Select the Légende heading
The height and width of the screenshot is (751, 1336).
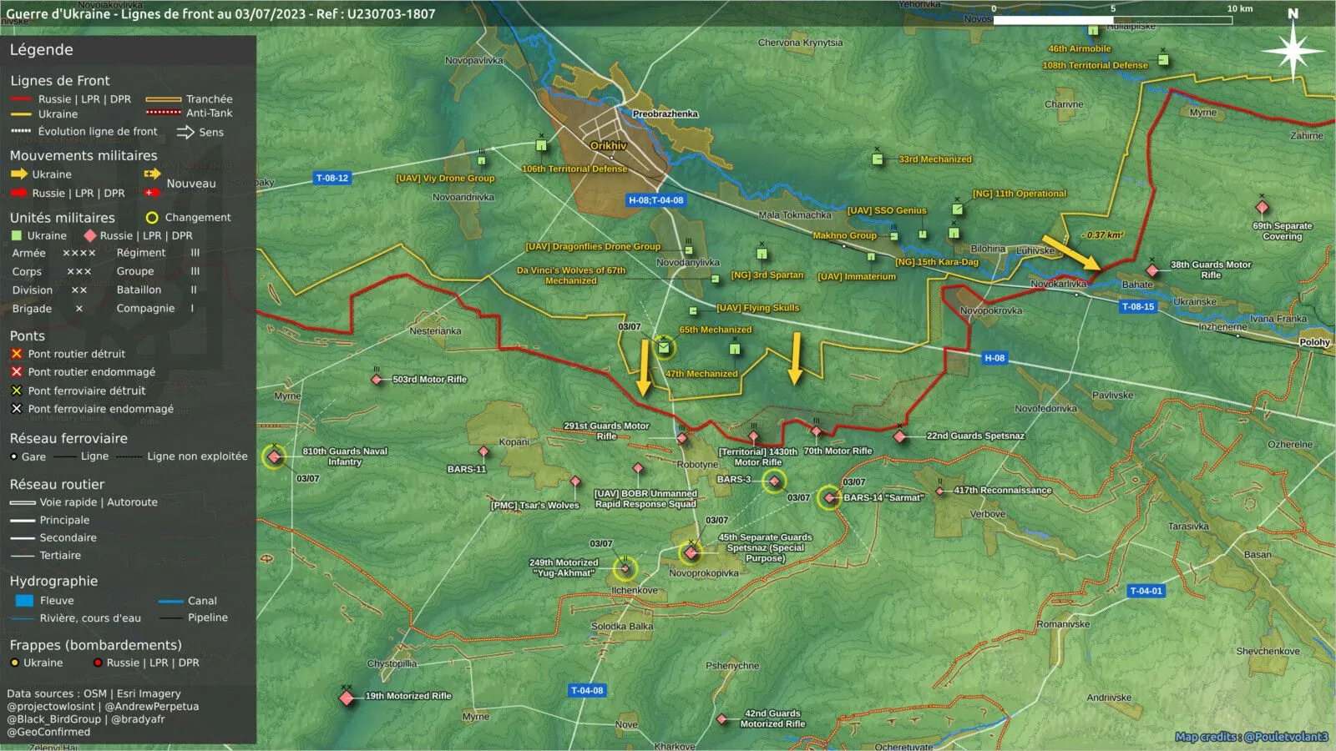[41, 50]
